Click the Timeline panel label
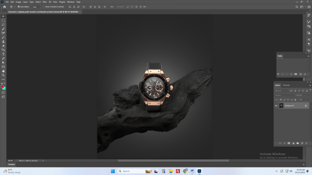The width and height of the screenshot is (312, 175). [x=11, y=164]
